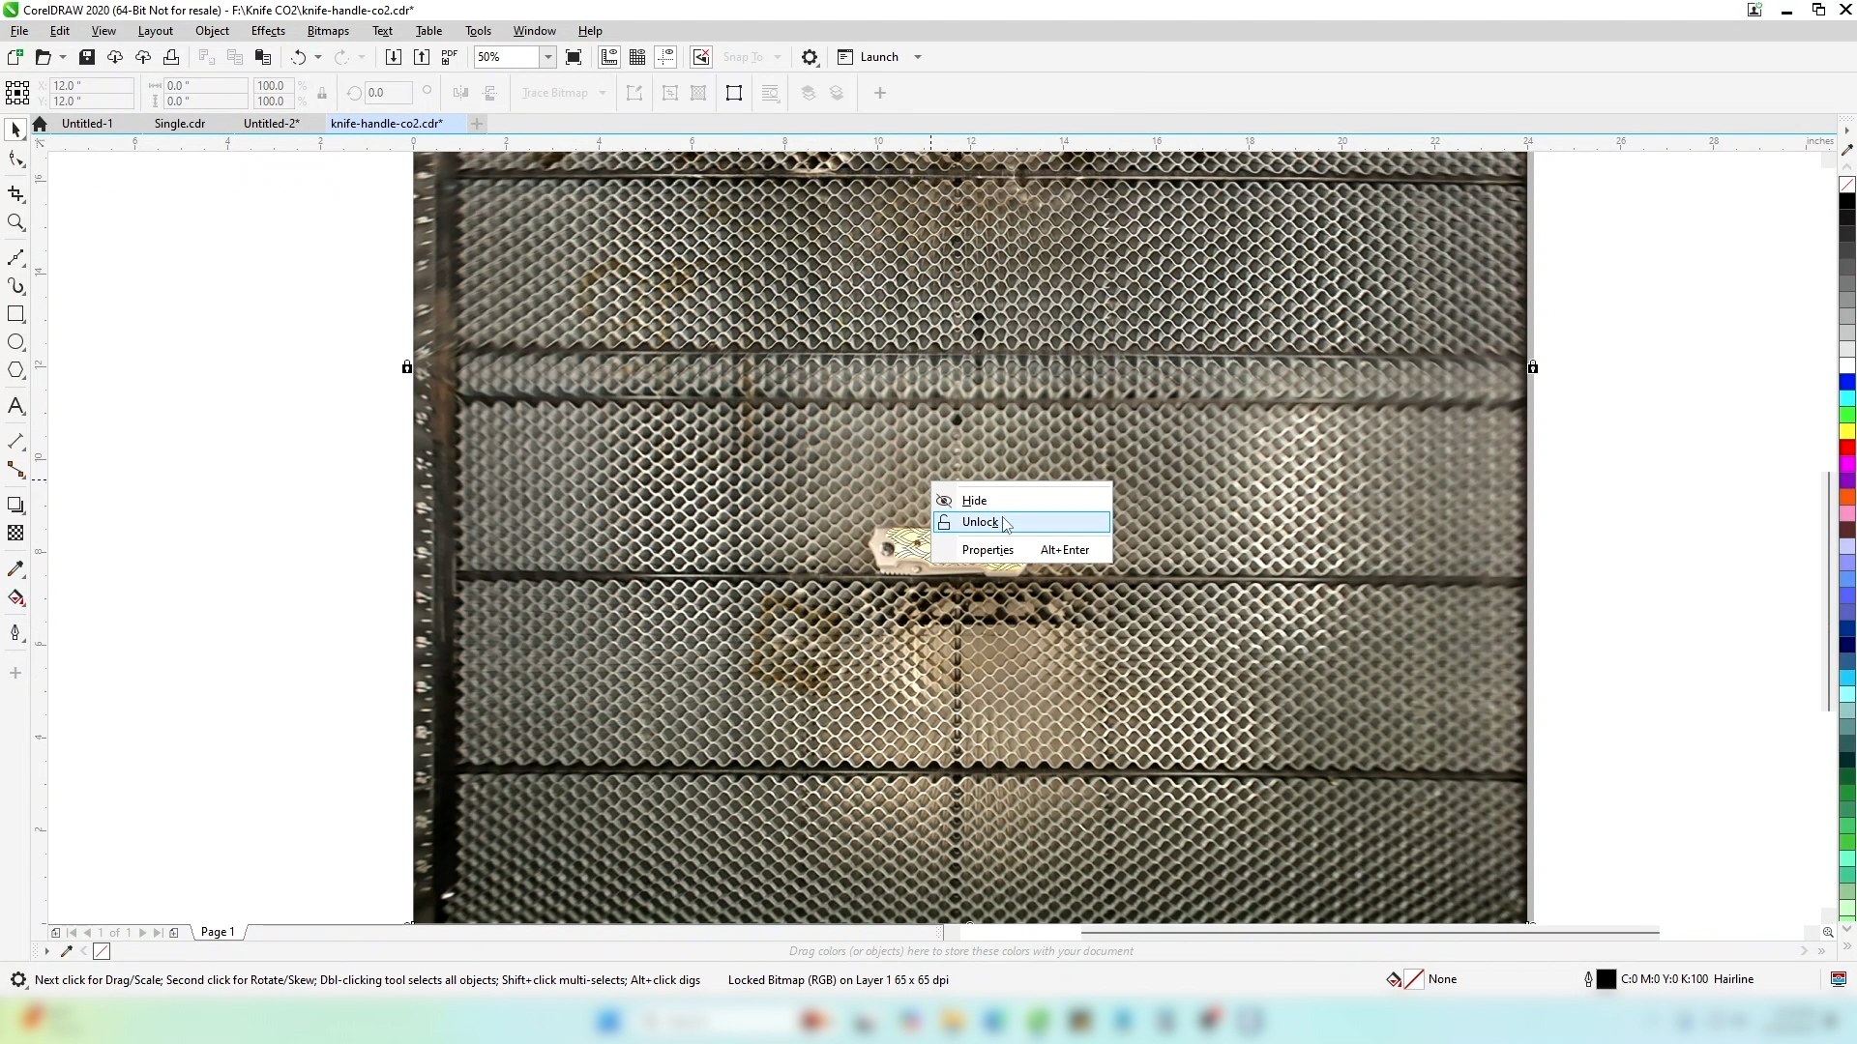Image resolution: width=1857 pixels, height=1044 pixels.
Task: Click the Interactive Fill tool
Action: click(x=15, y=597)
